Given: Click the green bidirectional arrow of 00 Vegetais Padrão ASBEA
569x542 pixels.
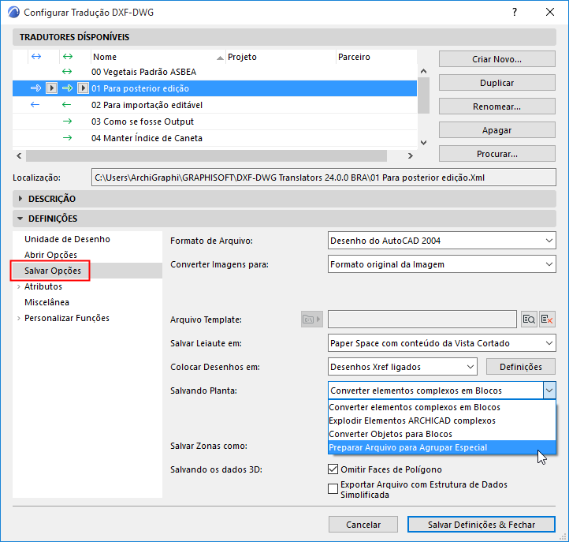Looking at the screenshot, I should pyautogui.click(x=67, y=72).
